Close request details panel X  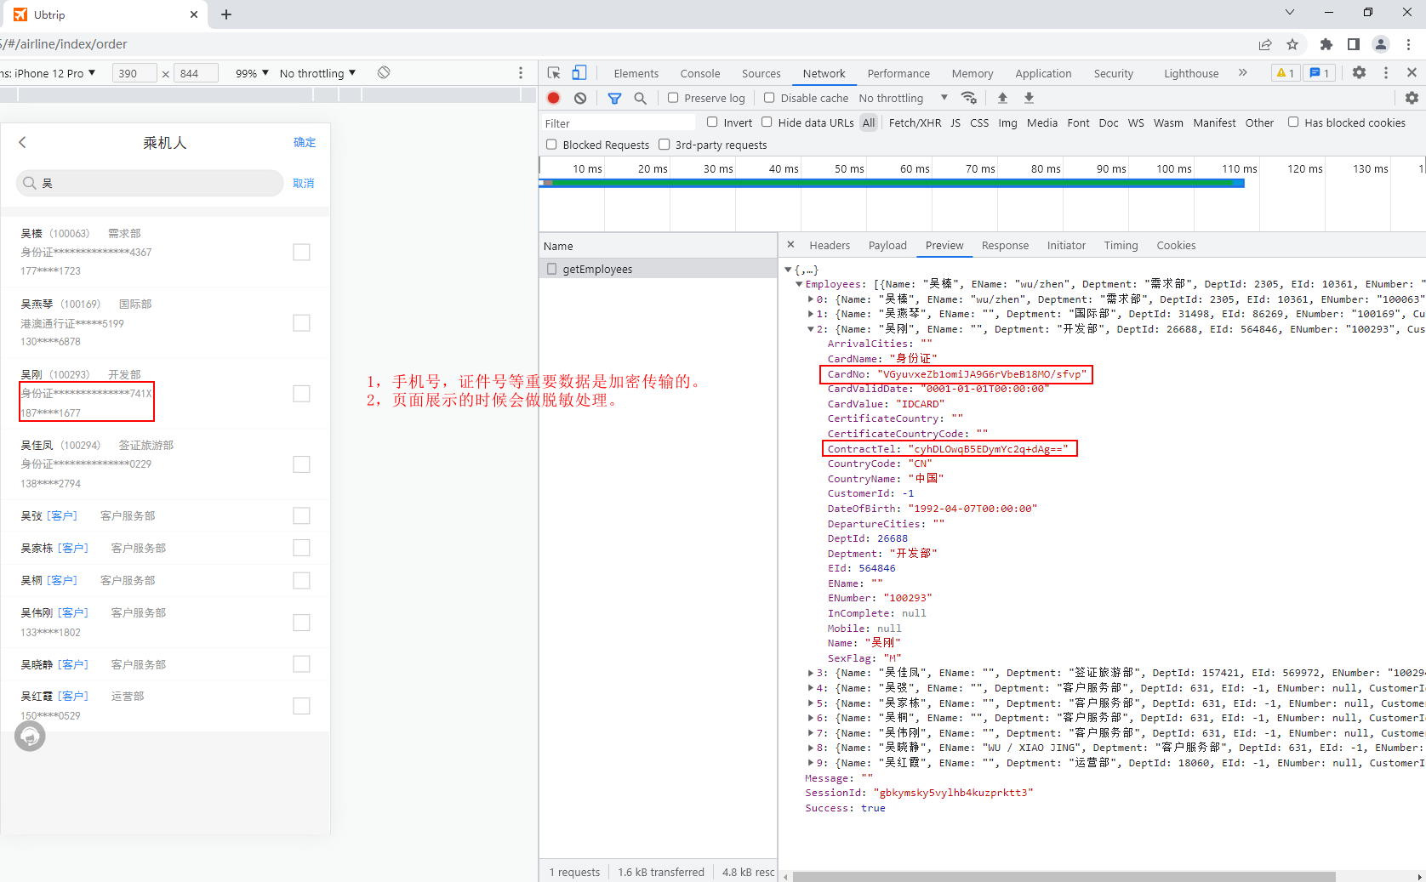click(790, 245)
